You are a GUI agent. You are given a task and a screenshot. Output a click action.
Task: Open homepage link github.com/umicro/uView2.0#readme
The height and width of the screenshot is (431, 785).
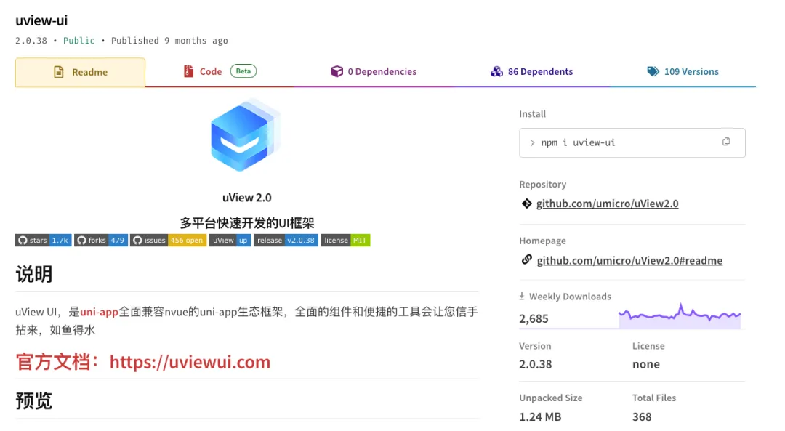629,260
